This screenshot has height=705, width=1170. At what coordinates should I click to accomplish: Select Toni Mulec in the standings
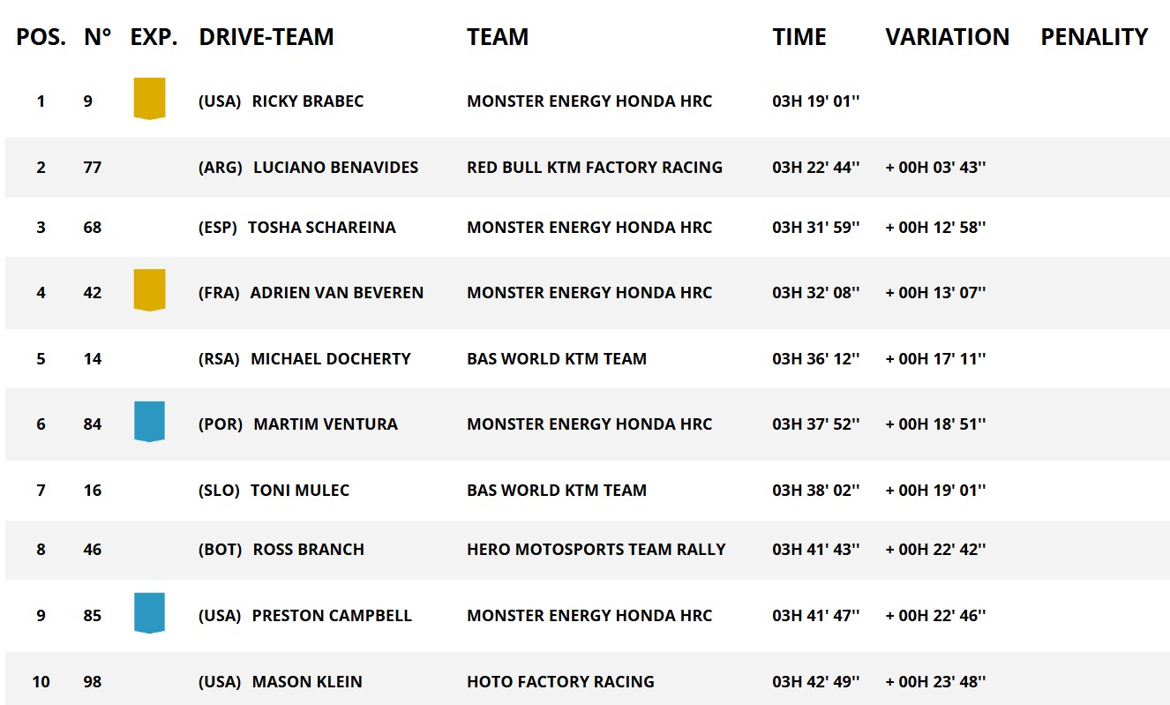pyautogui.click(x=299, y=491)
